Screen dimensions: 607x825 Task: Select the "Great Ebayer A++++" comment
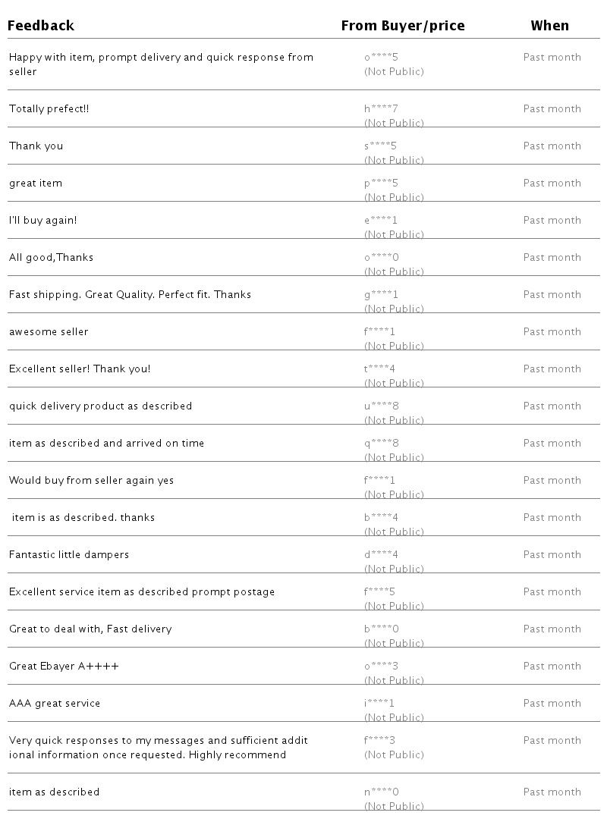coord(64,666)
